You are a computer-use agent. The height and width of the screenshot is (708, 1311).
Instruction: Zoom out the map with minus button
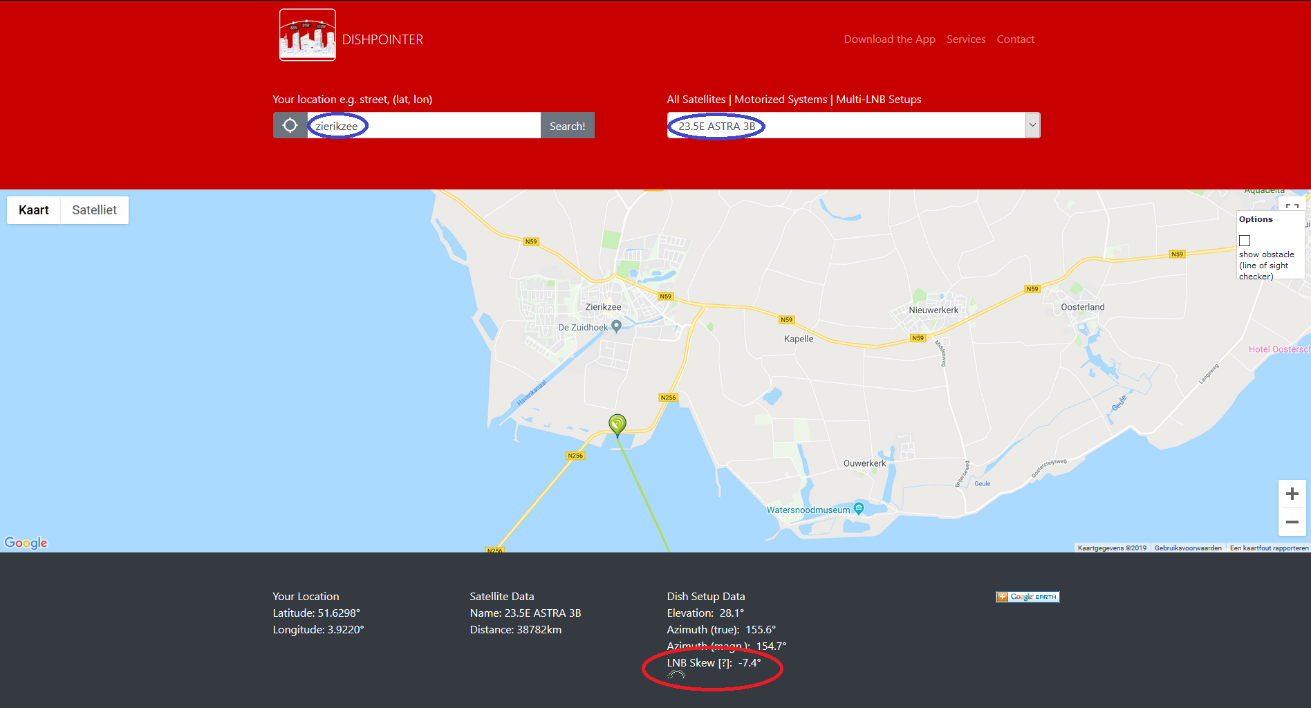click(x=1292, y=522)
